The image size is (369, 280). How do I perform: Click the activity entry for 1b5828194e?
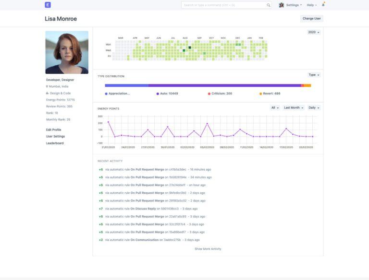pyautogui.click(x=155, y=177)
